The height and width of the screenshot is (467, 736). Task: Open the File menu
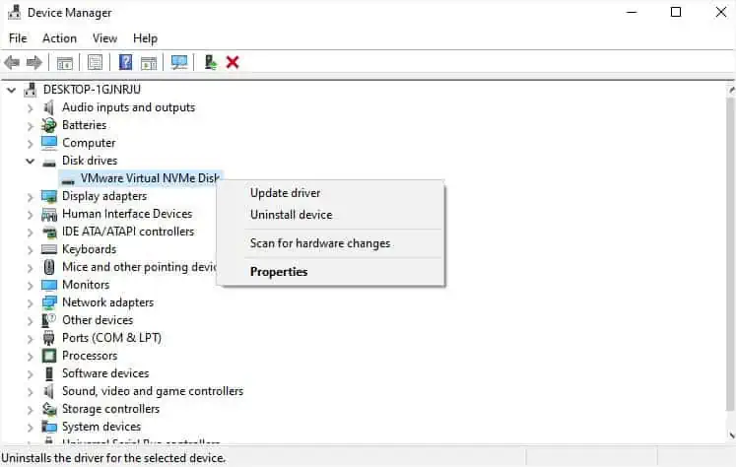18,38
